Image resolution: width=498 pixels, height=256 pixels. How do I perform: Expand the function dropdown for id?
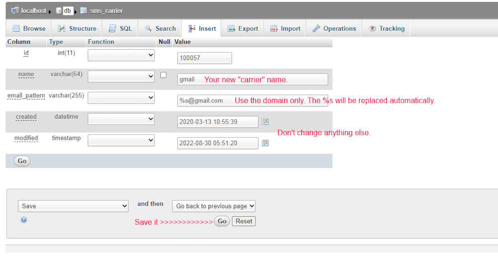[x=122, y=55]
